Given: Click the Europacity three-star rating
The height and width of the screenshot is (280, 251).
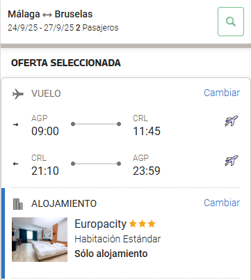Looking at the screenshot, I should pyautogui.click(x=142, y=224).
